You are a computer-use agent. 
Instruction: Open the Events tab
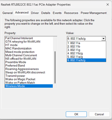57,13
